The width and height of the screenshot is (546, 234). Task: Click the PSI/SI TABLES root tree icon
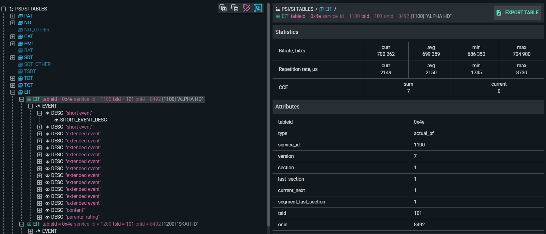coord(11,9)
